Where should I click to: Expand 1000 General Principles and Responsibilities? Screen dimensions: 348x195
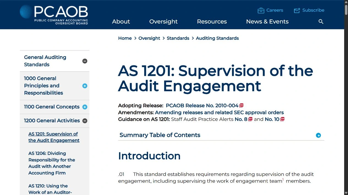pyautogui.click(x=85, y=86)
